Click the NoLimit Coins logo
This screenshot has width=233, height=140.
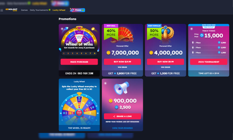(11, 10)
